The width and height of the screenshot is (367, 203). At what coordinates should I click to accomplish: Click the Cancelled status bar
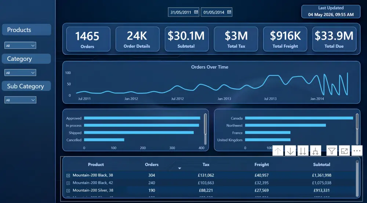point(104,140)
